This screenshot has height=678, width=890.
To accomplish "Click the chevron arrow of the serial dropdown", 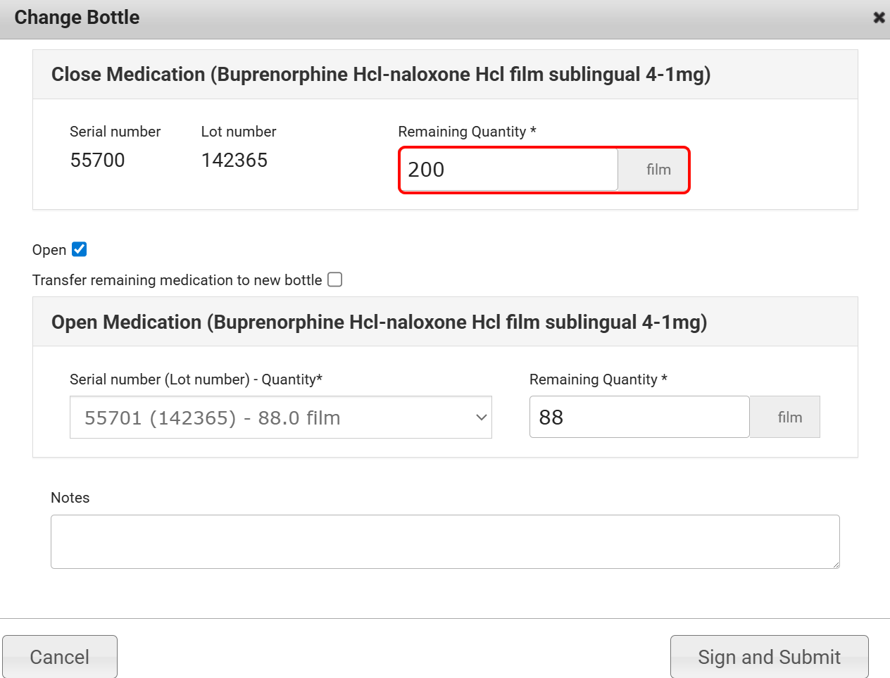I will (x=481, y=418).
